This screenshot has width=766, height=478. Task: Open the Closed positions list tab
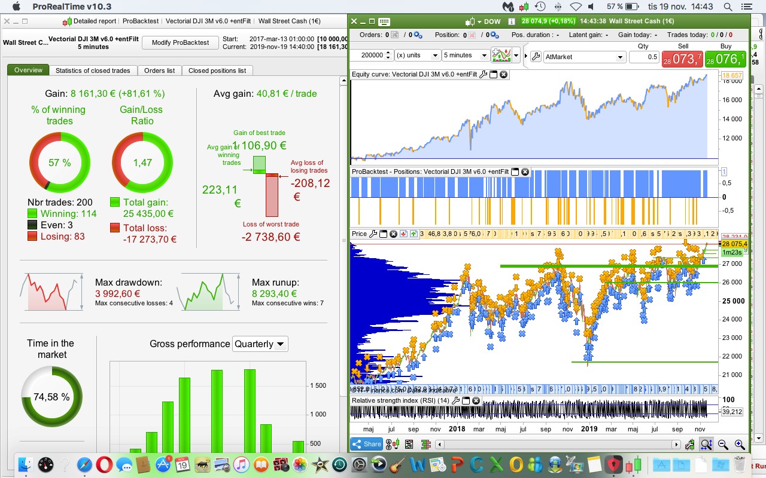coord(217,71)
